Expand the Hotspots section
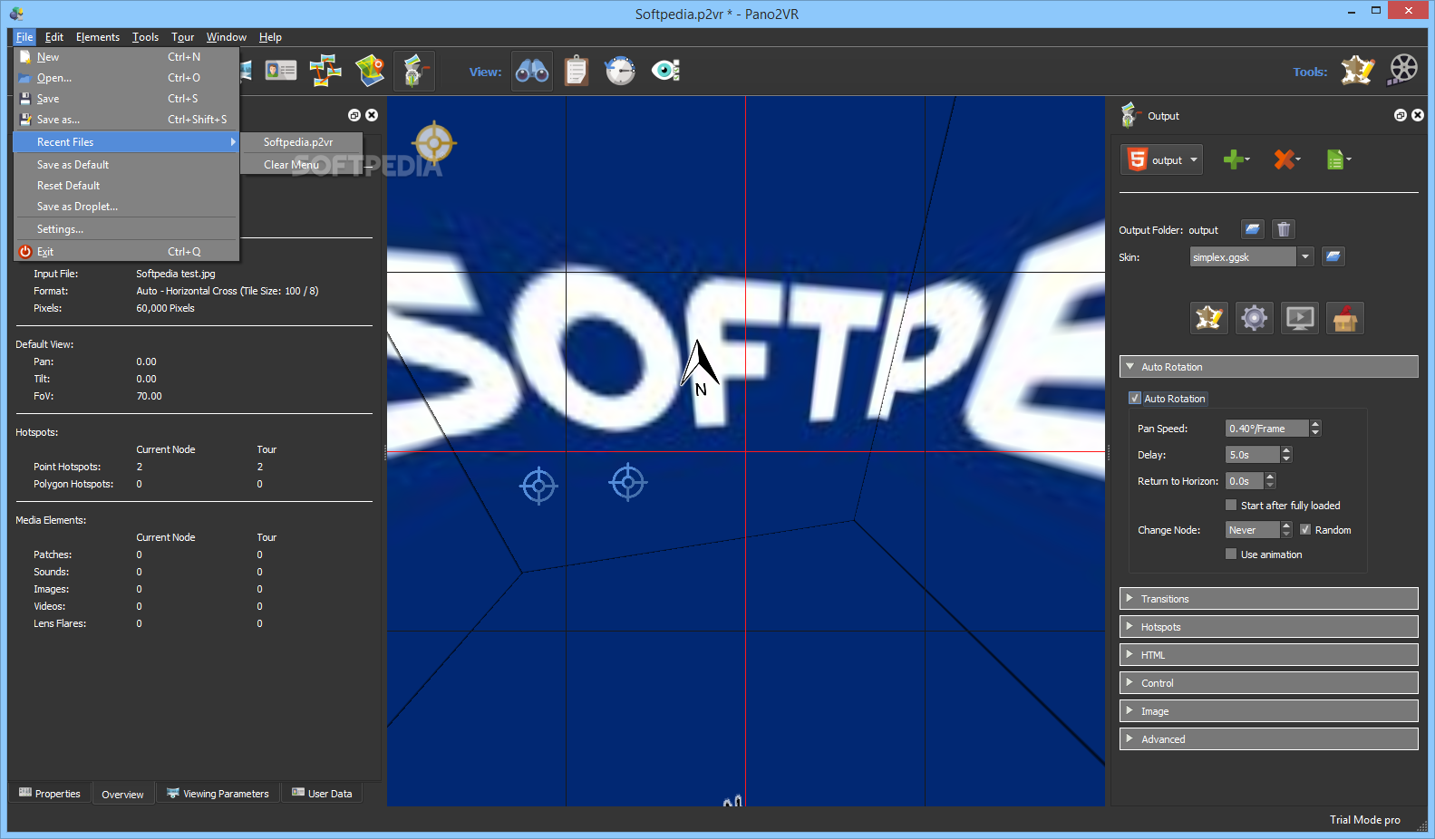The width and height of the screenshot is (1435, 839). point(1269,627)
